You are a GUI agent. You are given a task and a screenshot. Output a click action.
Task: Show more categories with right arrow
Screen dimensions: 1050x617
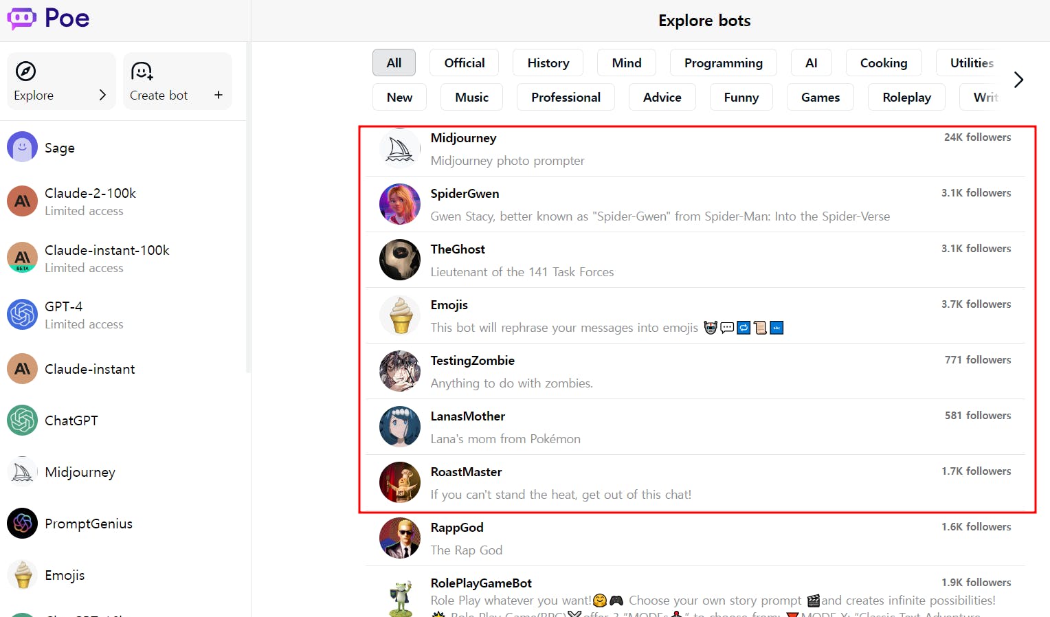(x=1018, y=80)
